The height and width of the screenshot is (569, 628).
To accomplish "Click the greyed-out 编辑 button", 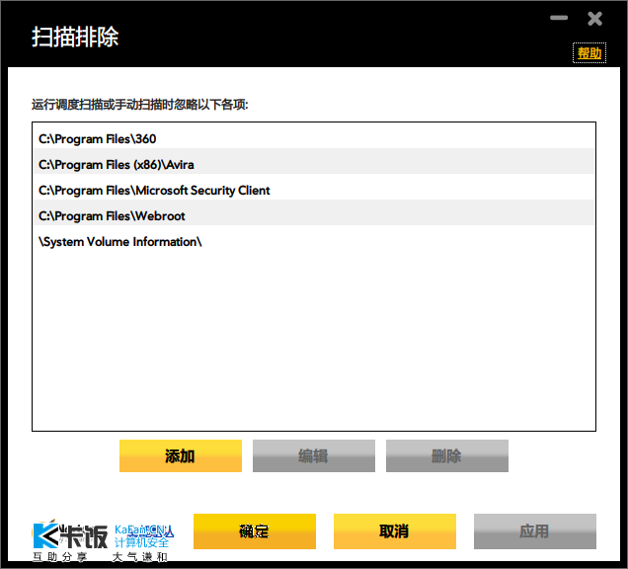I will 314,456.
